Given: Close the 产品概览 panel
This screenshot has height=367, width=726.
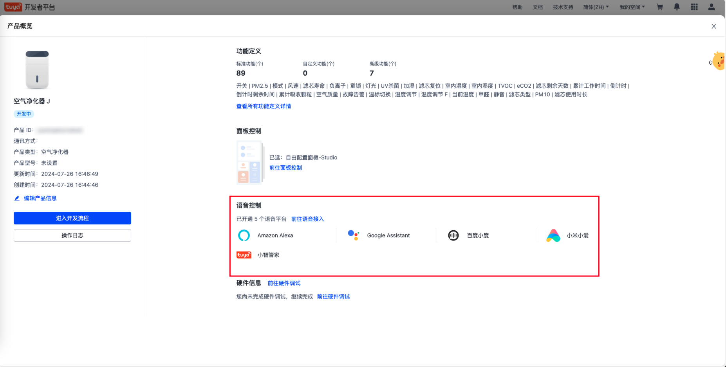Looking at the screenshot, I should (713, 26).
